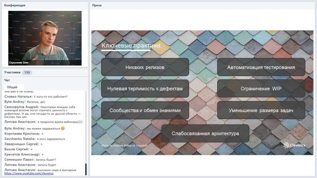Click the Уменьшение размера задач box

[x=261, y=110]
